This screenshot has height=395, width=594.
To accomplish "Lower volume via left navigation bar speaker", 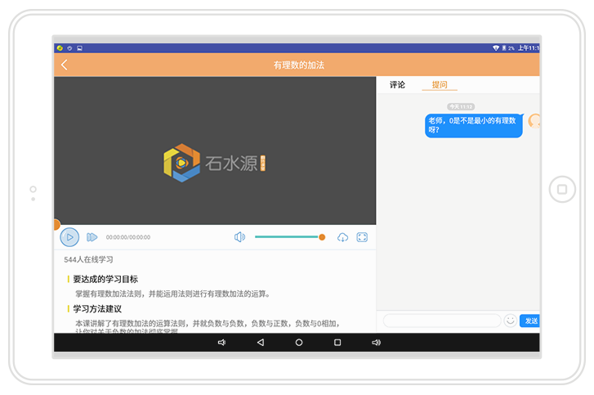I will click(x=221, y=343).
